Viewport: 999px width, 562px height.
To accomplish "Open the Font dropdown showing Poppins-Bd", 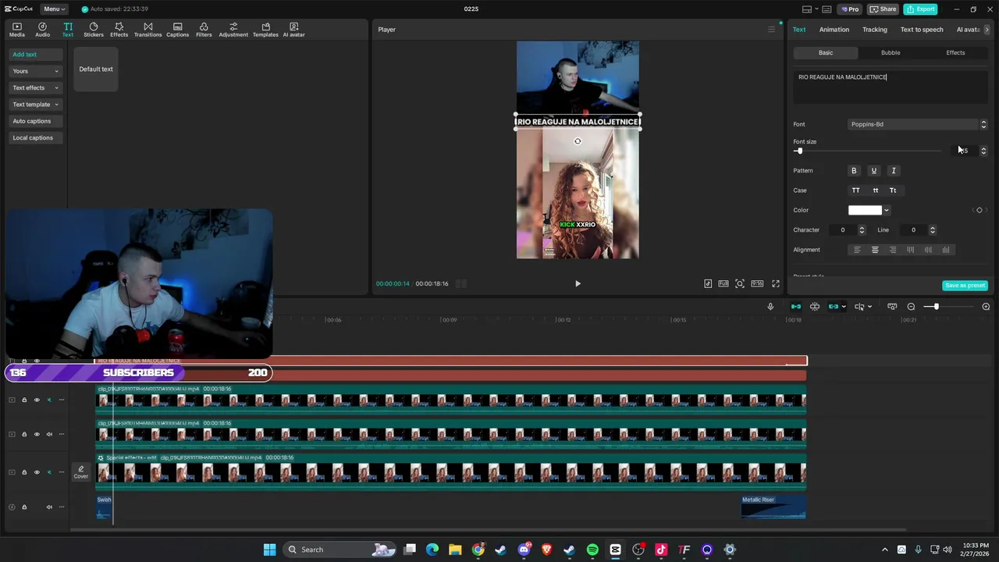I will (x=918, y=124).
